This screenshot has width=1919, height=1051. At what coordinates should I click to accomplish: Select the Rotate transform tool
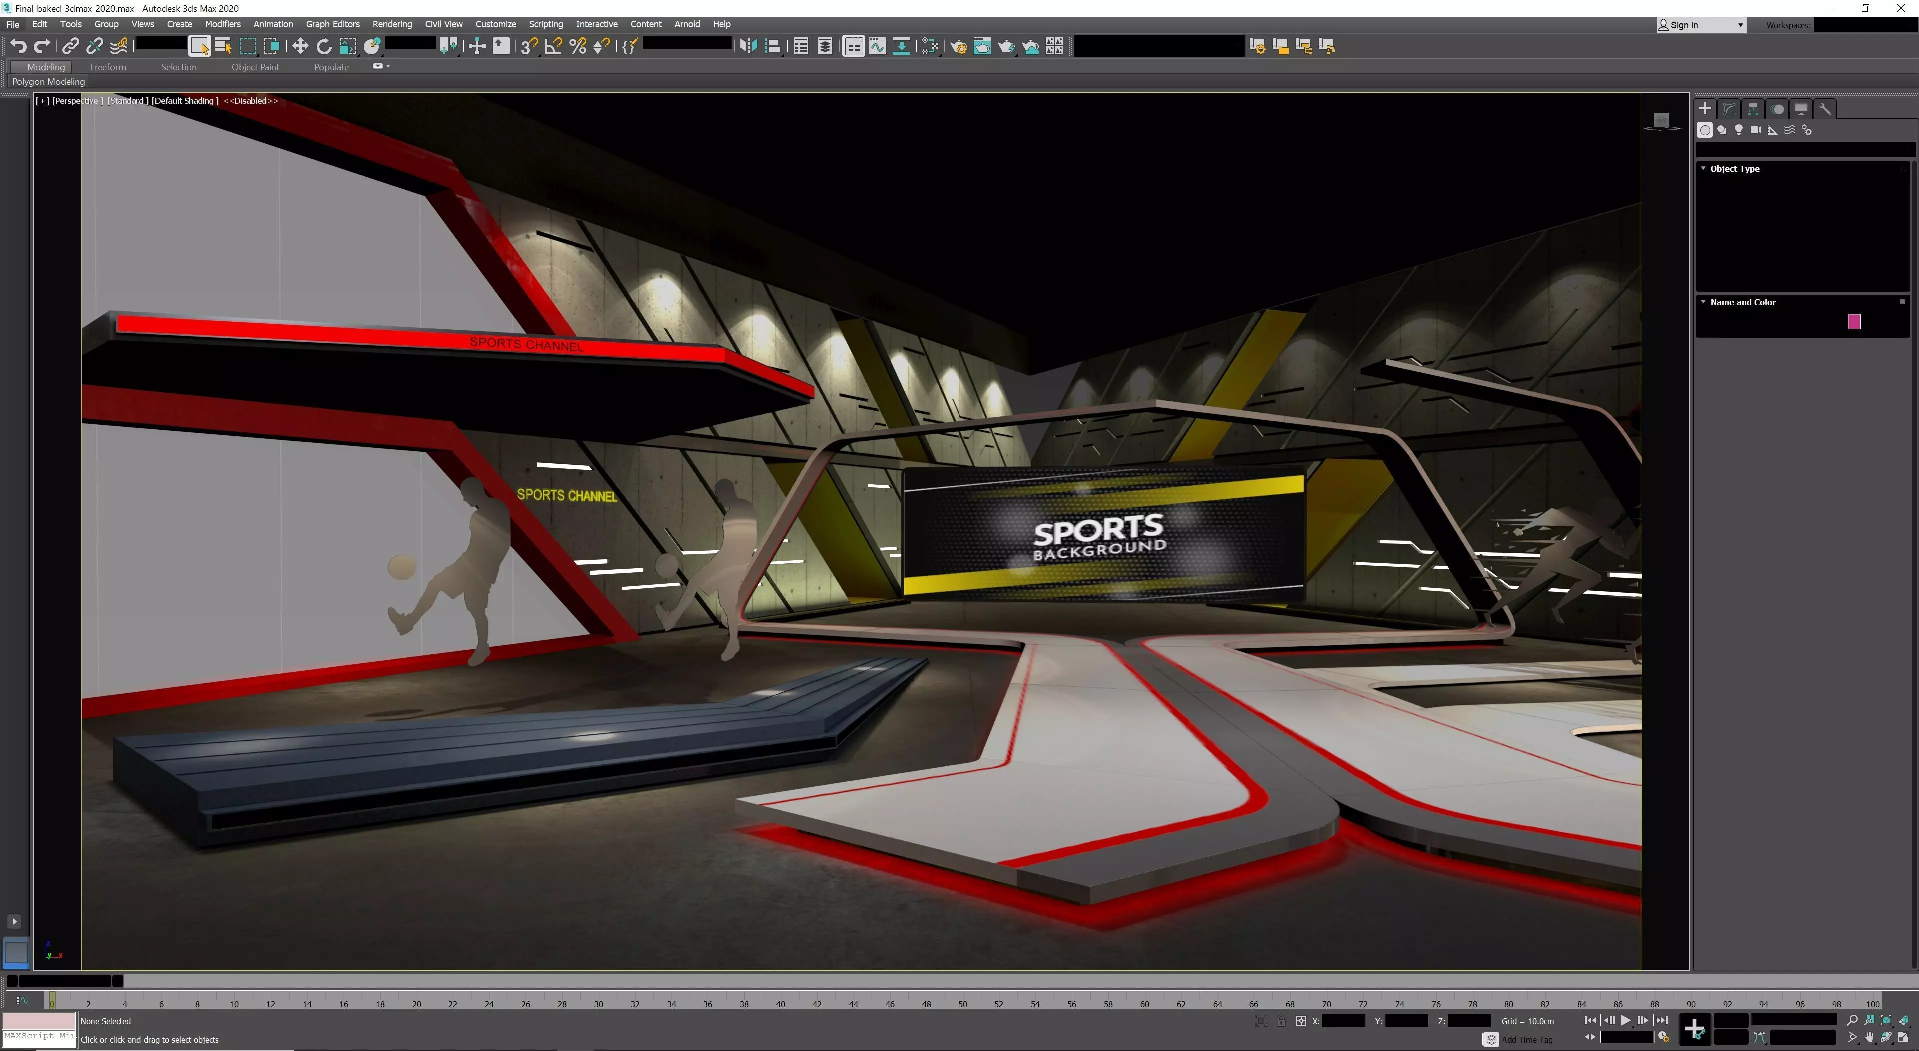[323, 46]
